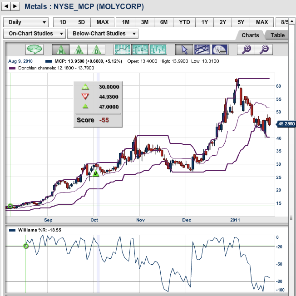This screenshot has height=296, width=296.
Task: Set chart range to YTD
Action: (x=184, y=22)
